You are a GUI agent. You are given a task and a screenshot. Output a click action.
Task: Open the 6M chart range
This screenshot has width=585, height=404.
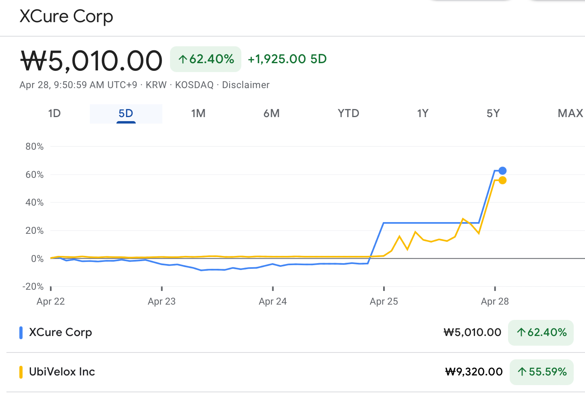tap(272, 113)
